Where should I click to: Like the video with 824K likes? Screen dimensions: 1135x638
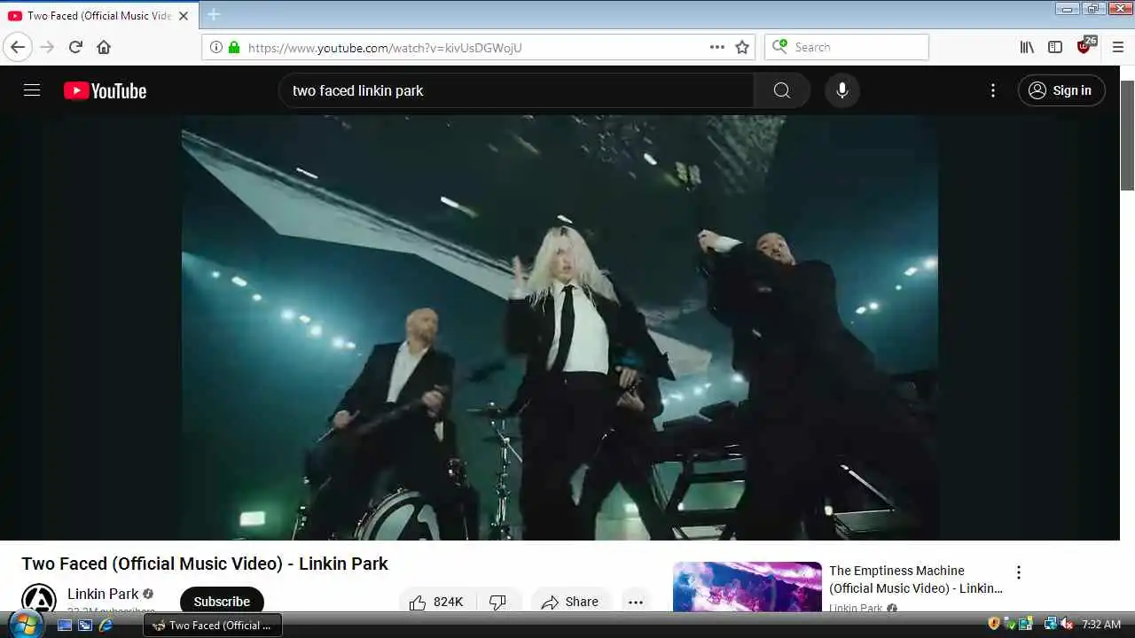[x=437, y=601]
